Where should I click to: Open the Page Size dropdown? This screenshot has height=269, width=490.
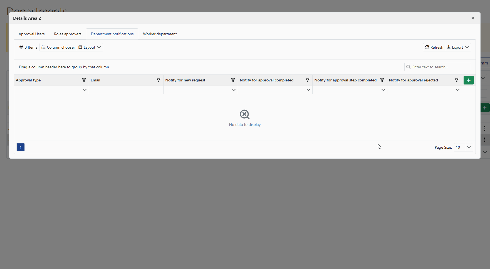(x=469, y=147)
